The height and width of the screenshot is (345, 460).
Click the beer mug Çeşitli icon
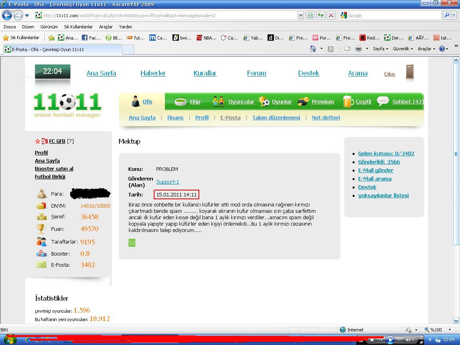(348, 101)
